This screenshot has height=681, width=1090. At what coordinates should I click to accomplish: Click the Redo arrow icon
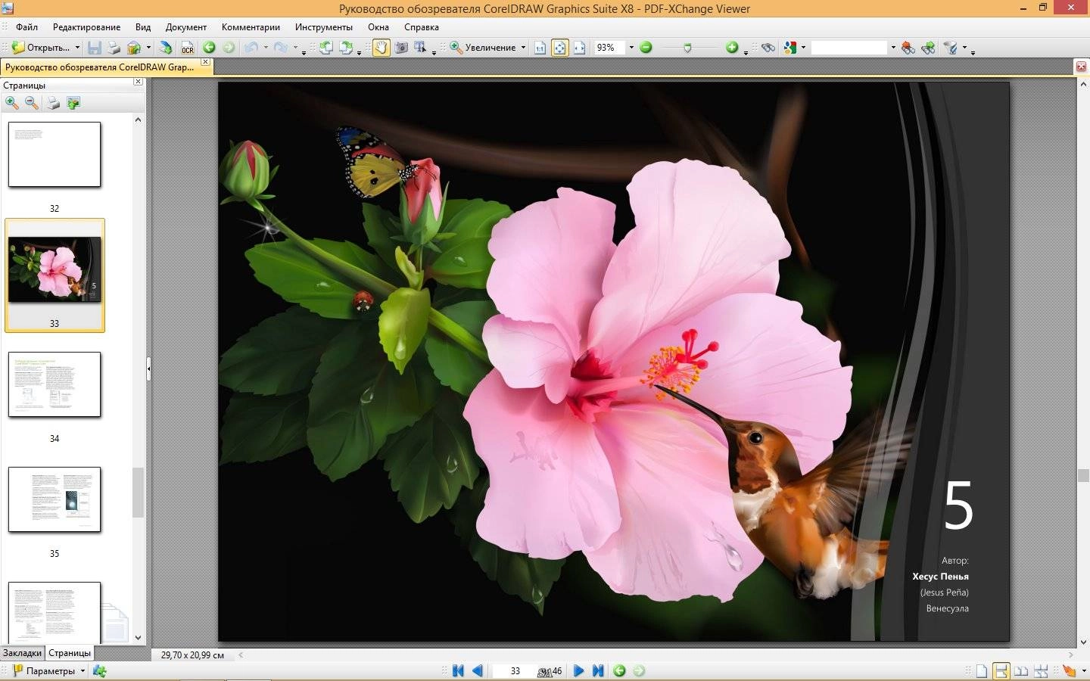click(281, 48)
